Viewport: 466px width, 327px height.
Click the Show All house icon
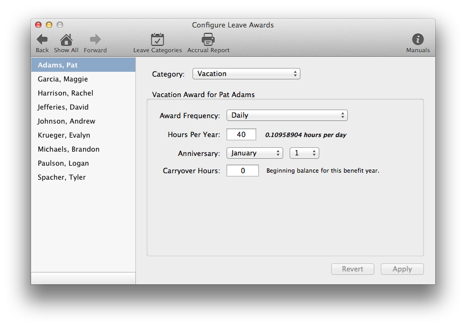66,39
